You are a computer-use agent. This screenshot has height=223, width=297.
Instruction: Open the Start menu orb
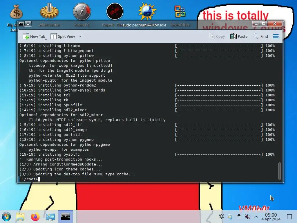coord(6,217)
